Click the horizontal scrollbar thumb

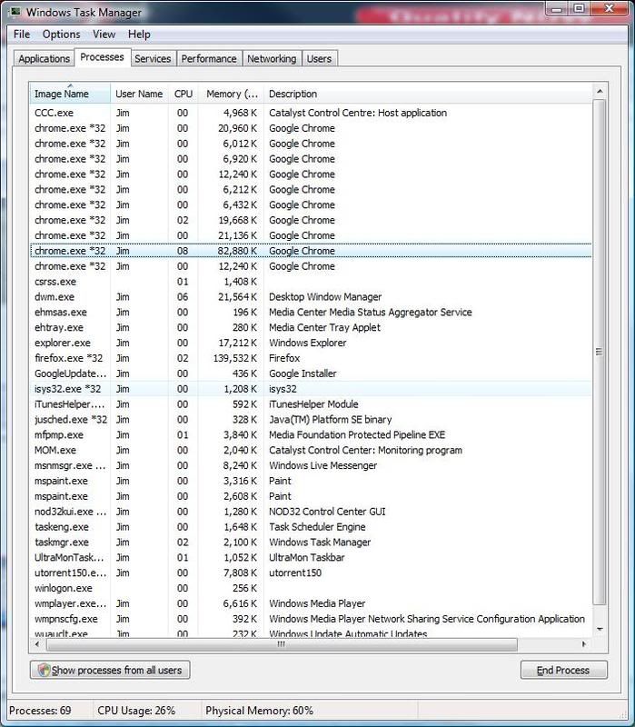point(282,644)
